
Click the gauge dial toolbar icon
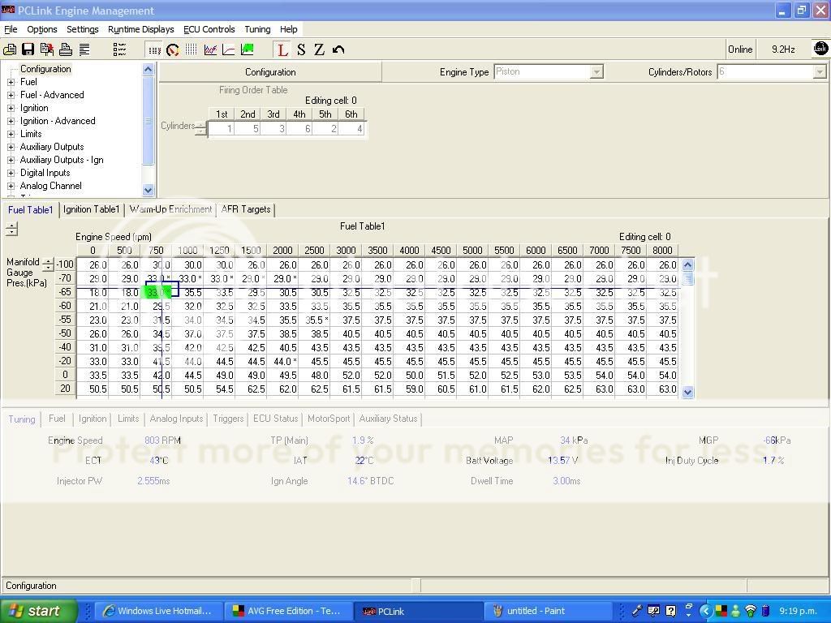[x=173, y=49]
